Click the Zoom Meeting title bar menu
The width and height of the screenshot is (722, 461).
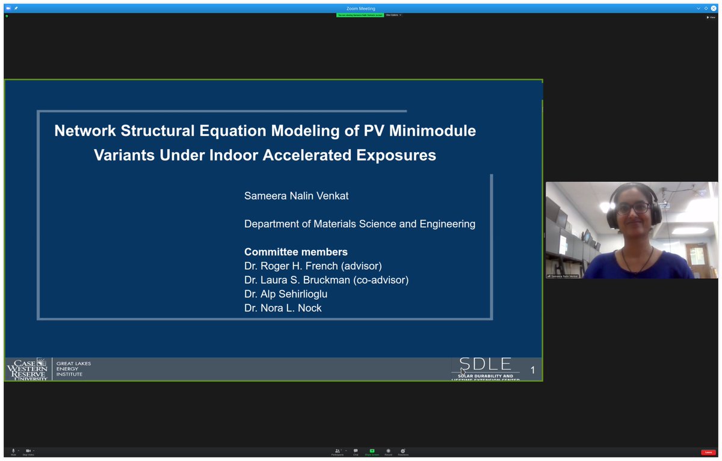pyautogui.click(x=361, y=8)
